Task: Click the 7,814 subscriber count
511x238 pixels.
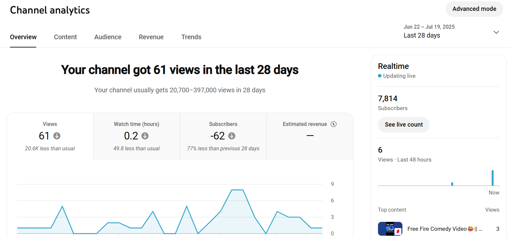Action: 388,99
